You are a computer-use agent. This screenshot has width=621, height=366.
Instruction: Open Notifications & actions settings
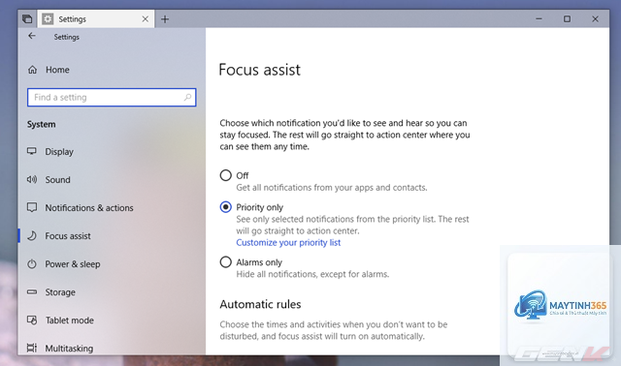pos(89,208)
